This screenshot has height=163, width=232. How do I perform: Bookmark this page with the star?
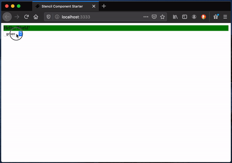[162, 17]
